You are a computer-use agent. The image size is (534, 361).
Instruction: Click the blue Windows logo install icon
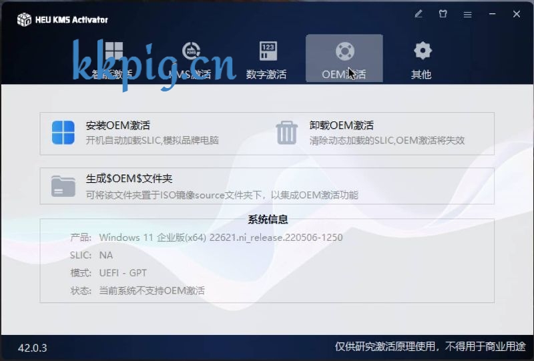(63, 133)
